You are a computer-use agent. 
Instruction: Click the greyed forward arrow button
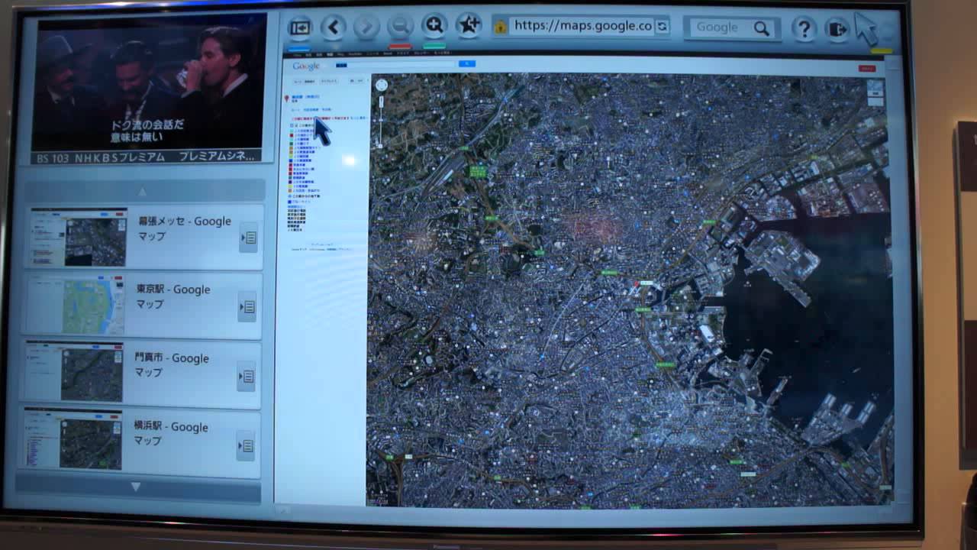point(366,27)
